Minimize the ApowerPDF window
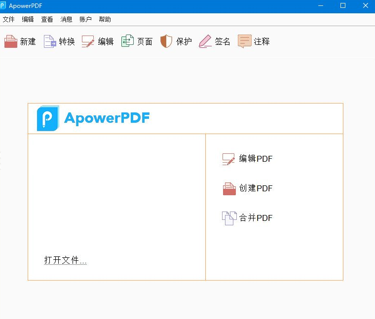The height and width of the screenshot is (319, 375). (321, 5)
